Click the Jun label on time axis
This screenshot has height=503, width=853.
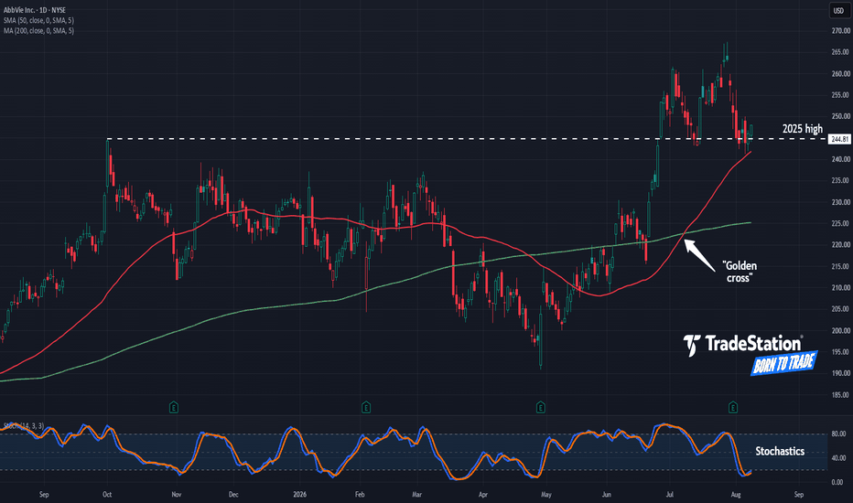(607, 494)
